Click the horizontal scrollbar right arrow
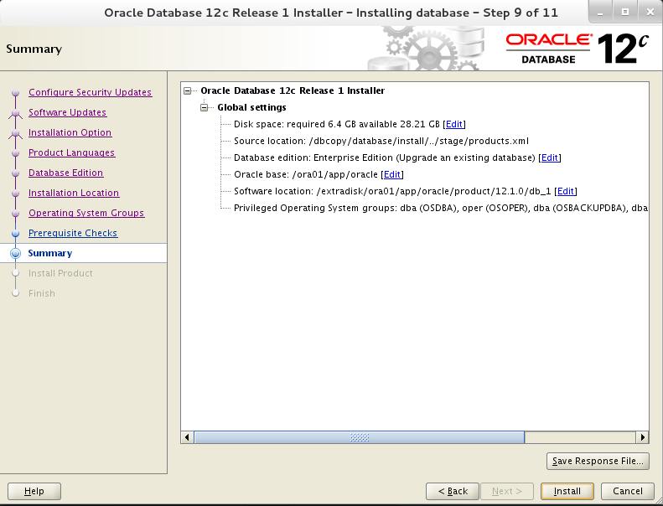Image resolution: width=663 pixels, height=506 pixels. (x=642, y=437)
